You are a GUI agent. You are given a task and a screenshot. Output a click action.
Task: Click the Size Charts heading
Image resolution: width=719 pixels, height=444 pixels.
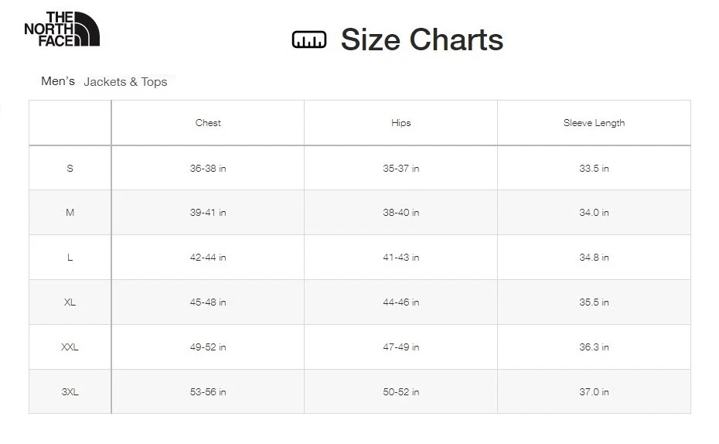(x=421, y=39)
